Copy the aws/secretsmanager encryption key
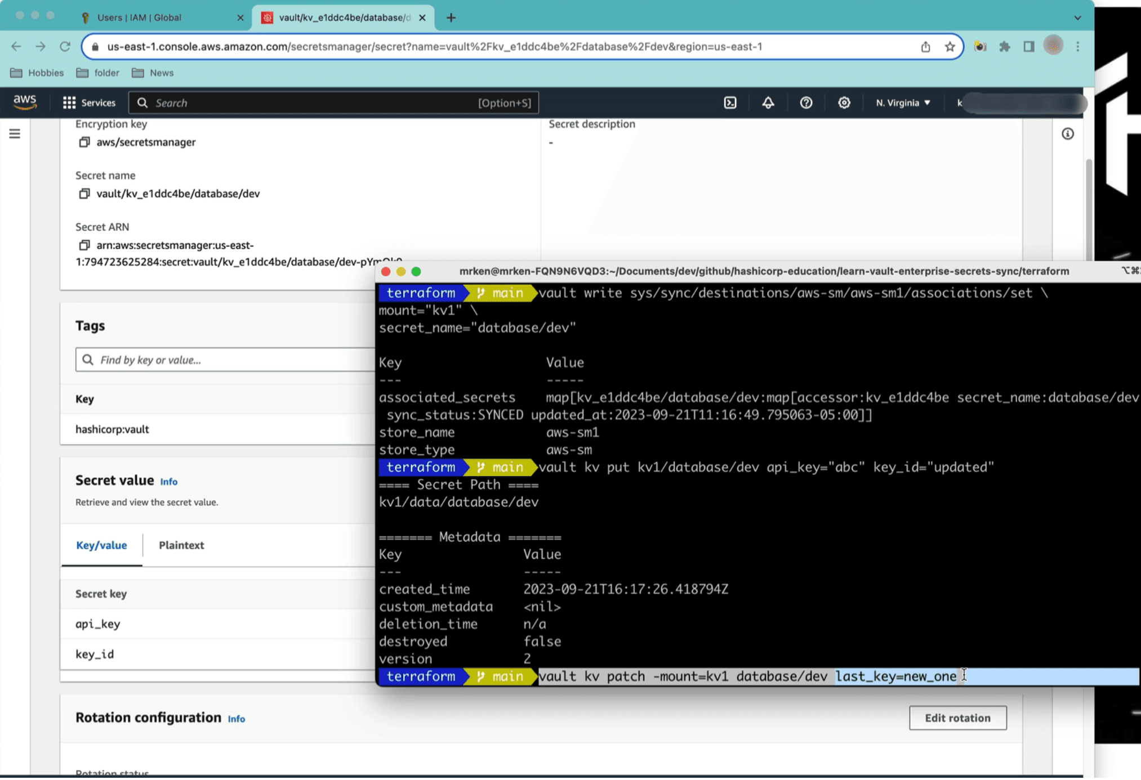The width and height of the screenshot is (1141, 780). [84, 142]
